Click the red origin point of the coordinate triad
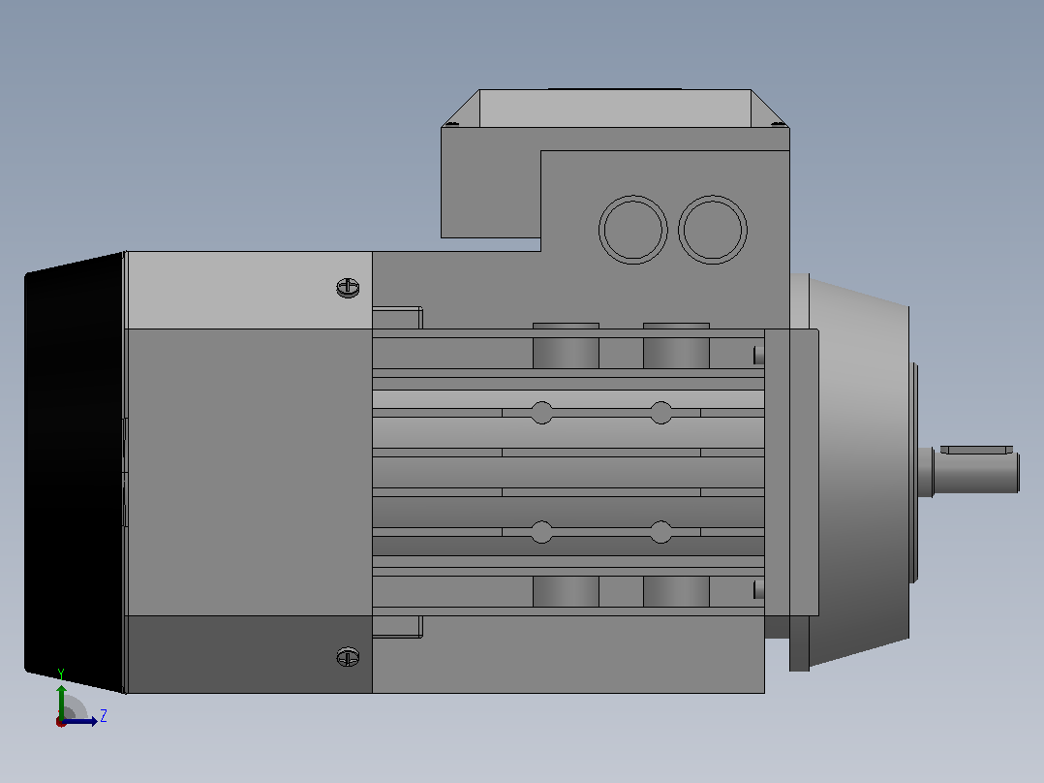 [x=61, y=722]
